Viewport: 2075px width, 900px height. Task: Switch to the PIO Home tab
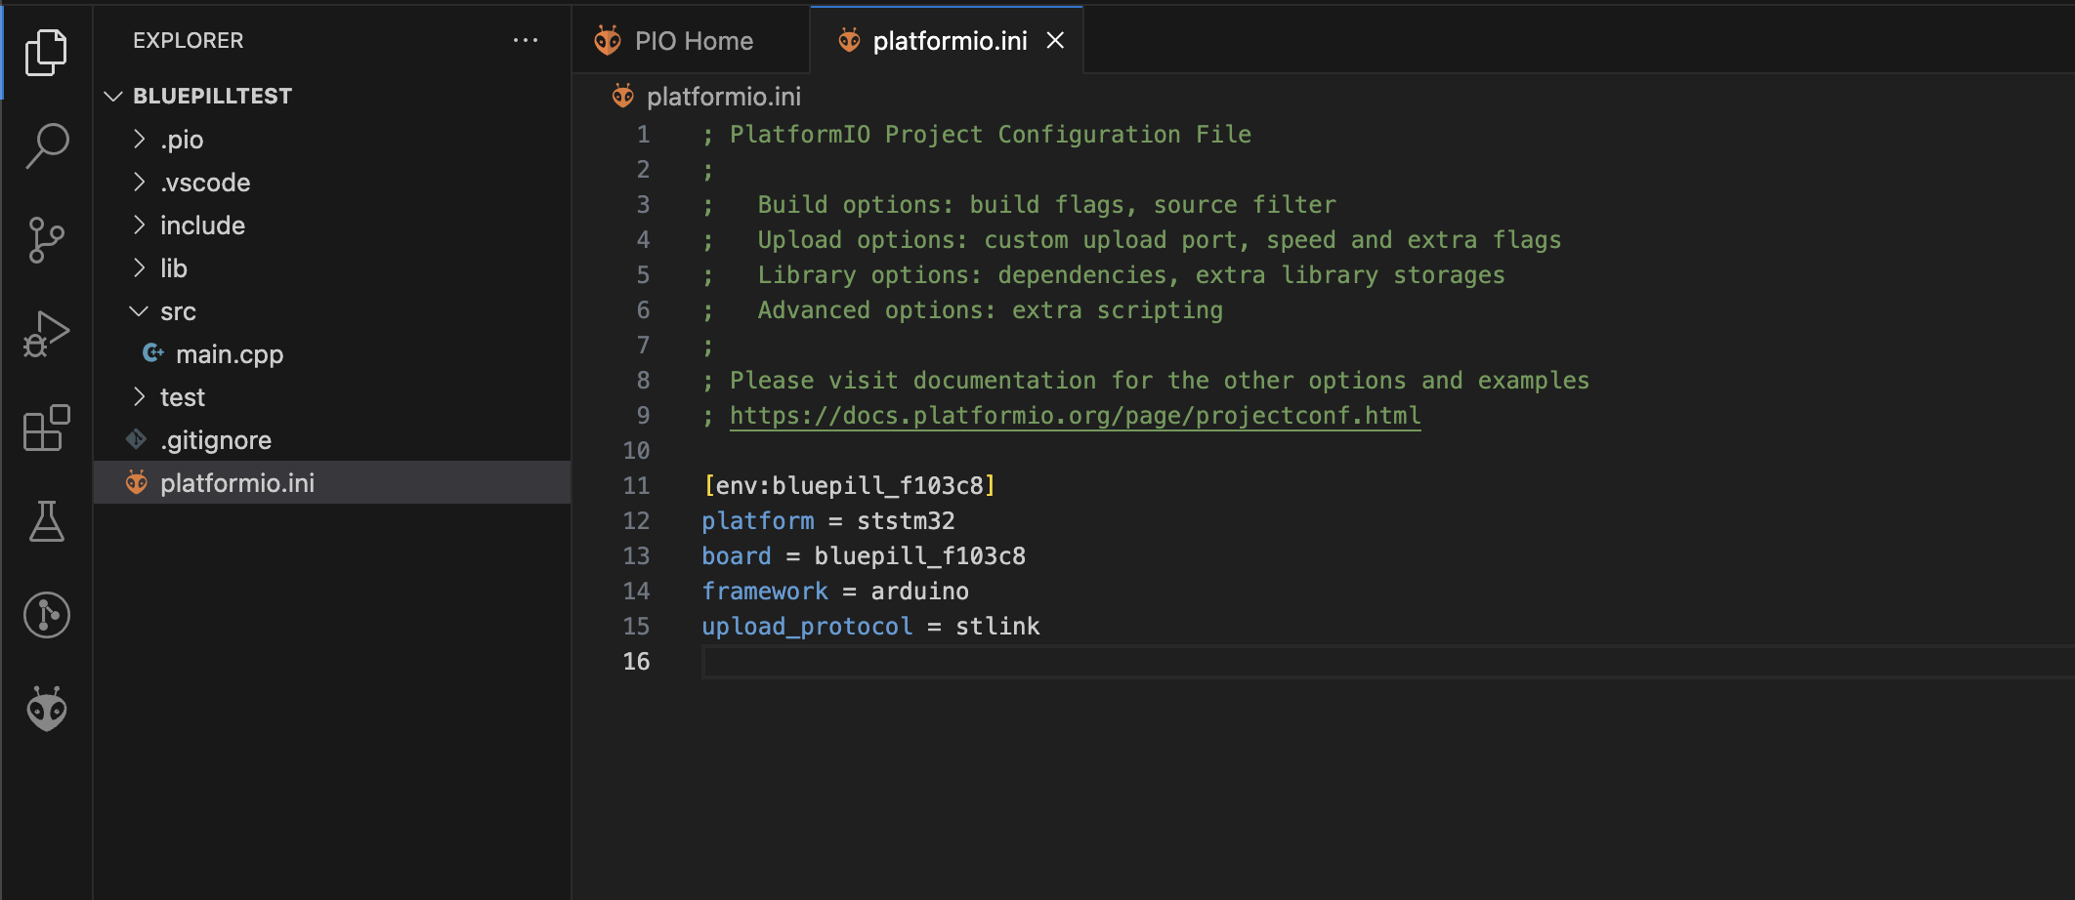(x=693, y=41)
